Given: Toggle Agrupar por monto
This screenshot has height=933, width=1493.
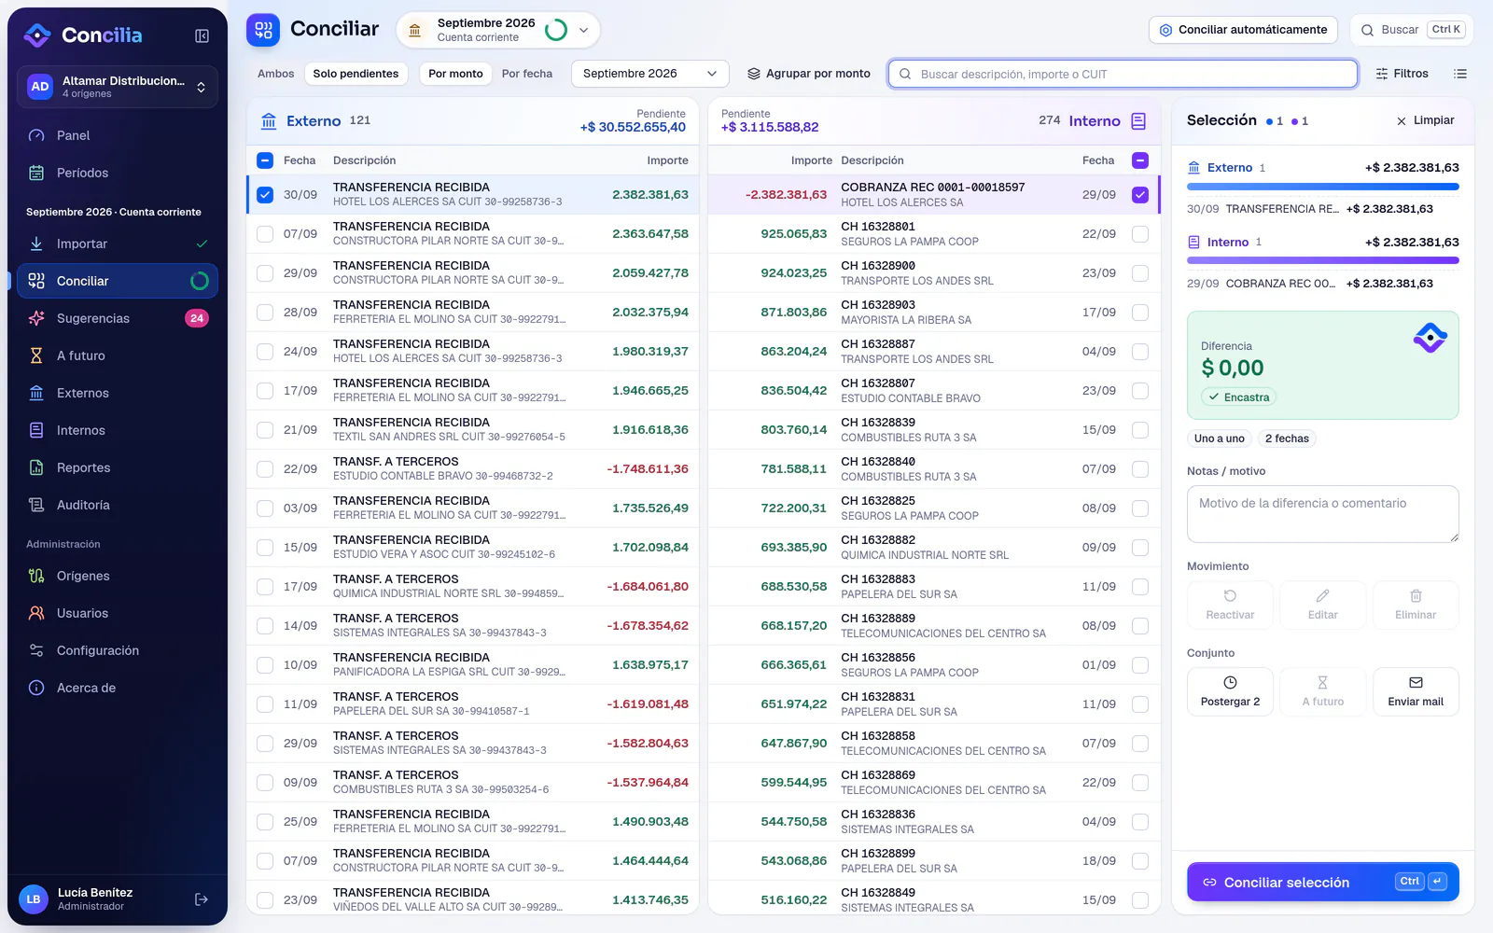Looking at the screenshot, I should pos(808,74).
